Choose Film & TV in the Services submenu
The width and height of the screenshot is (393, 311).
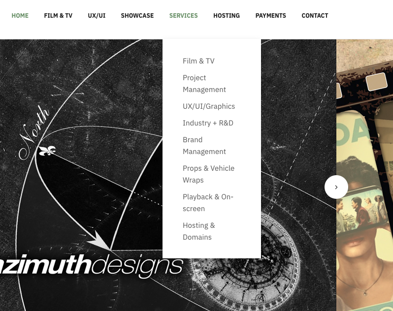click(x=198, y=61)
